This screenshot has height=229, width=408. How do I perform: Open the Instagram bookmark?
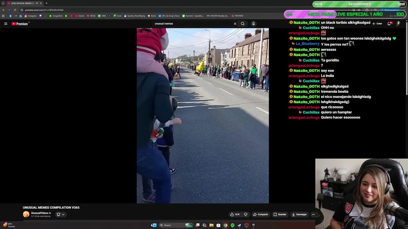[x=31, y=16]
